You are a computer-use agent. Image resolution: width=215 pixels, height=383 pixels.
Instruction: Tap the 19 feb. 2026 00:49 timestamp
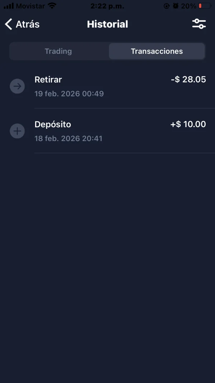[x=69, y=94]
